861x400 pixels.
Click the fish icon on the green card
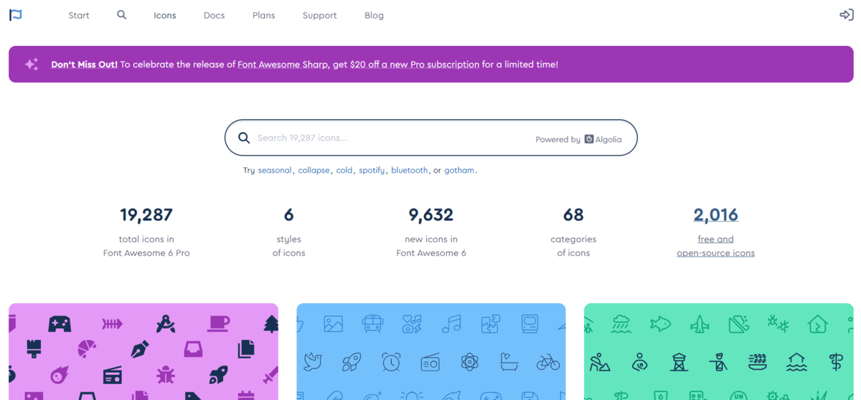click(660, 324)
